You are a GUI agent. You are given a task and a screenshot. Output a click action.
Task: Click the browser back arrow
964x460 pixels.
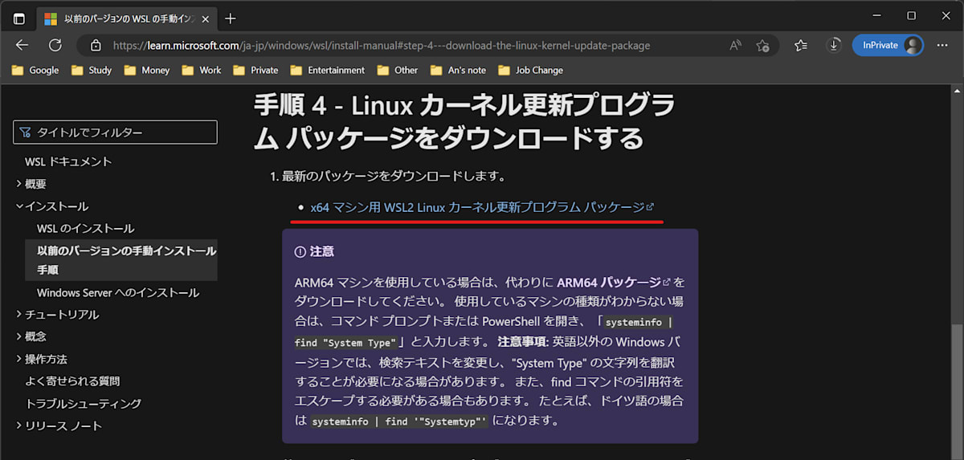tap(22, 45)
